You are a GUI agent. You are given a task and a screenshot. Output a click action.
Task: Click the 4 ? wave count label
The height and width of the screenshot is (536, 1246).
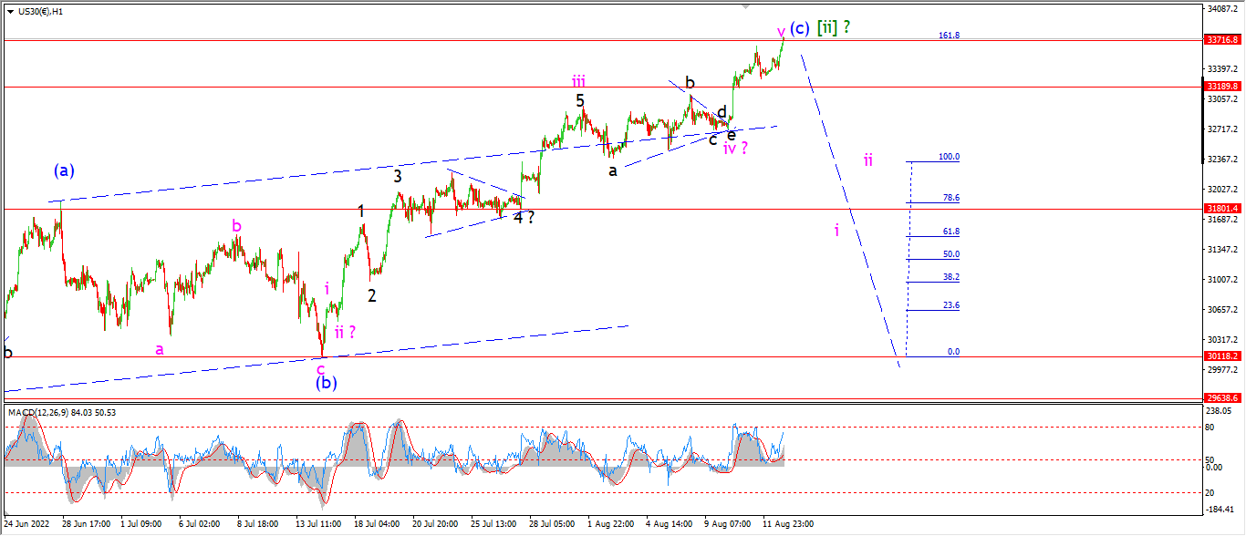(x=524, y=217)
